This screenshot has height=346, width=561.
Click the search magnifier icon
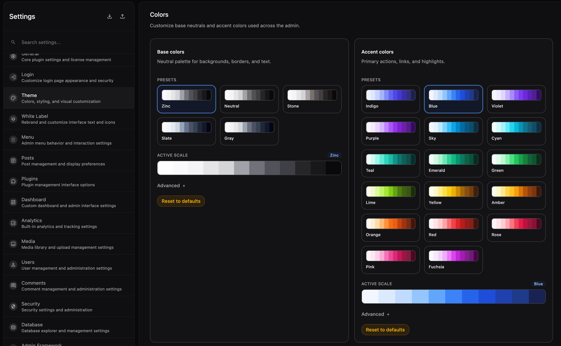(x=13, y=42)
